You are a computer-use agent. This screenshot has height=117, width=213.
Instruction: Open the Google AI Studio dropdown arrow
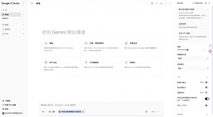[23, 3]
